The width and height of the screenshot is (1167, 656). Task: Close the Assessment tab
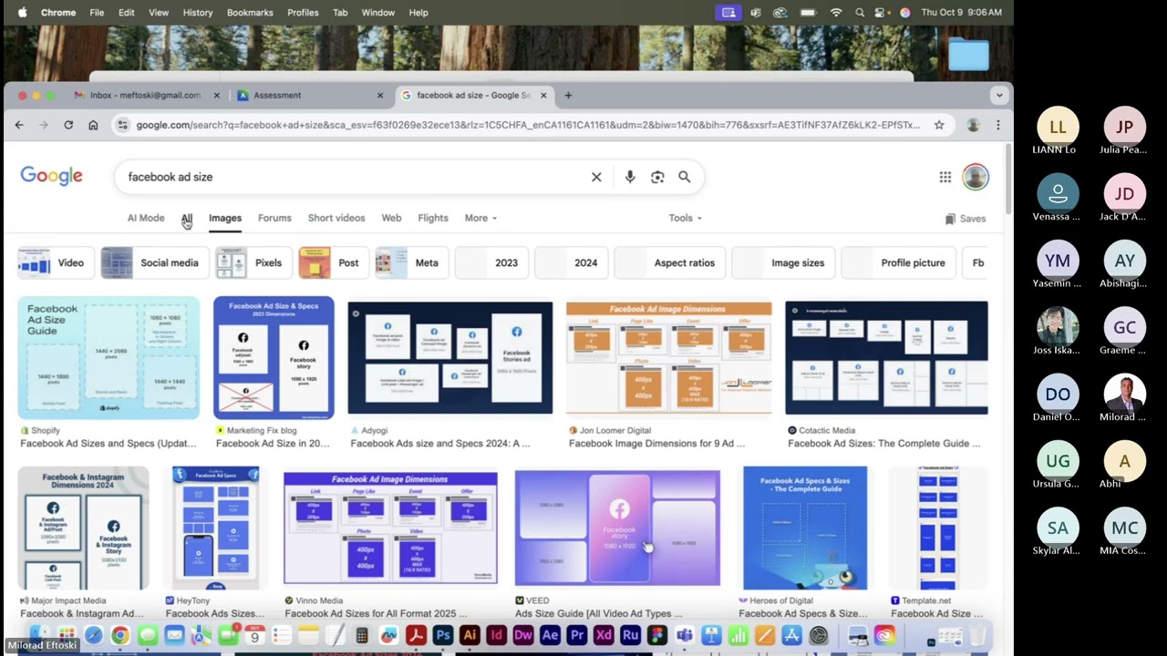380,95
